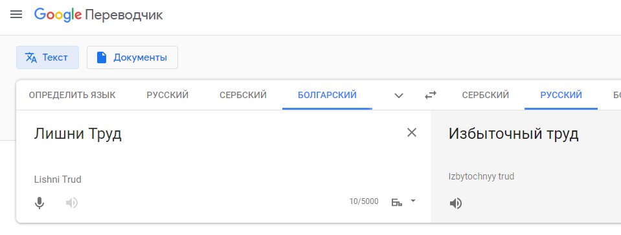
Task: Select Текст translation mode
Action: 47,57
